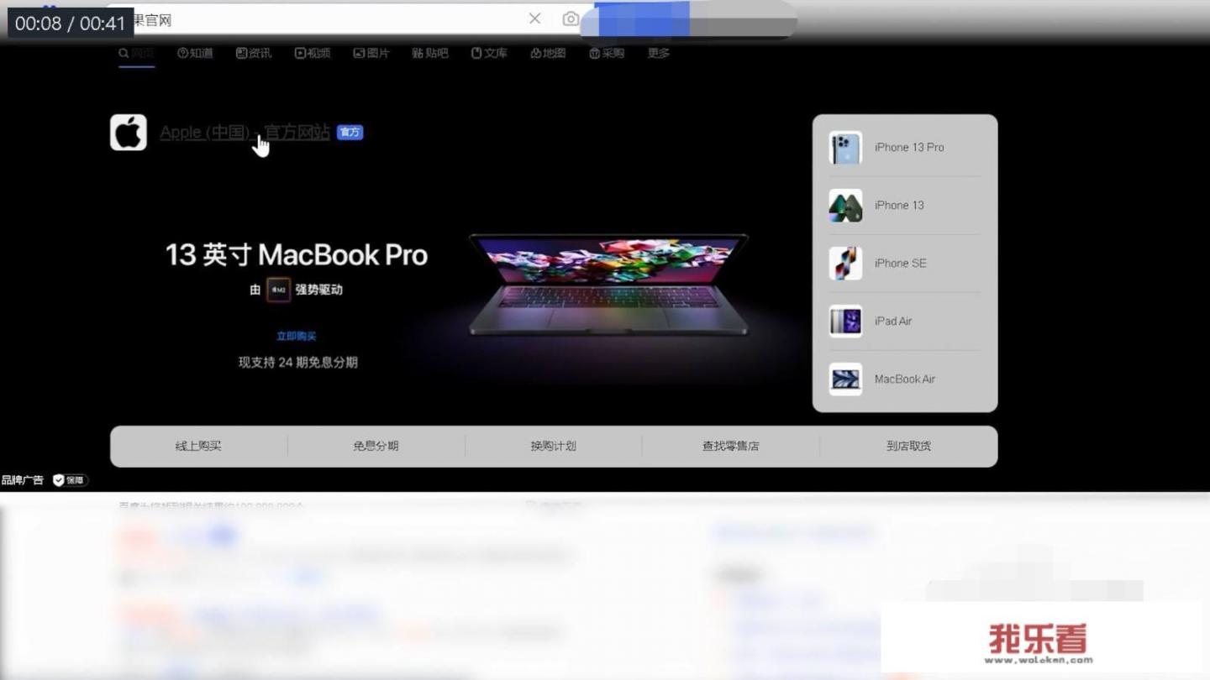Screen dimensions: 1210x680
Task: Switch to the 贴吧 tab
Action: point(430,53)
